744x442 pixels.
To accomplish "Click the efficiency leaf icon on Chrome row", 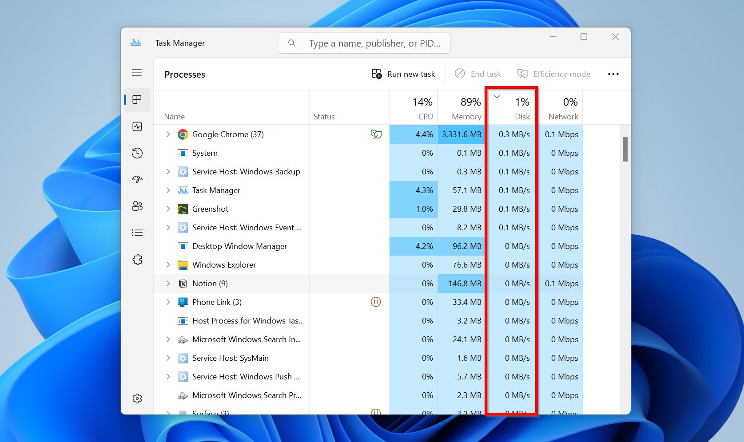I will (x=376, y=134).
